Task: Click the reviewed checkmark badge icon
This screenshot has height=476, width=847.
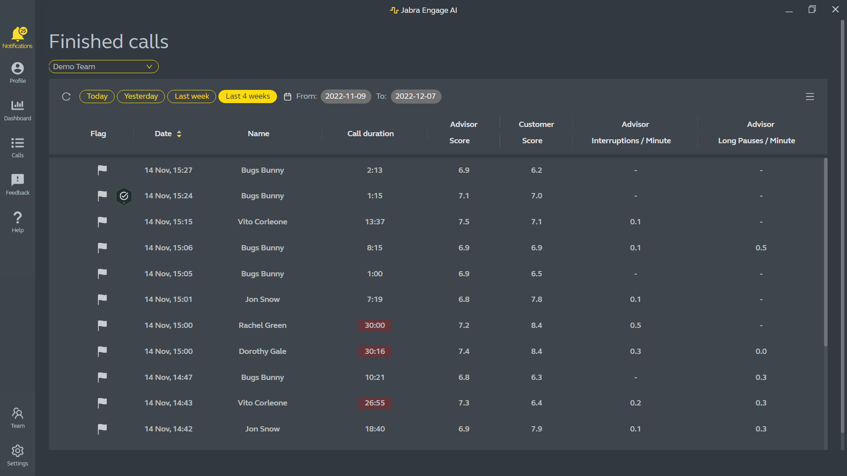Action: tap(124, 196)
